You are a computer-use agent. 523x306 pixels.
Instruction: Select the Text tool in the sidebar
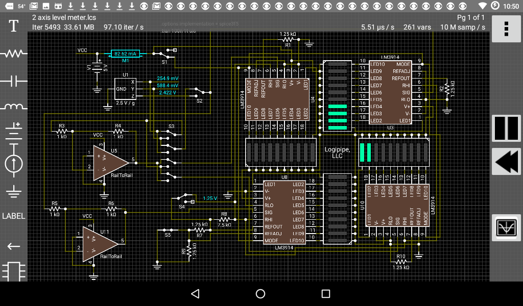click(13, 25)
